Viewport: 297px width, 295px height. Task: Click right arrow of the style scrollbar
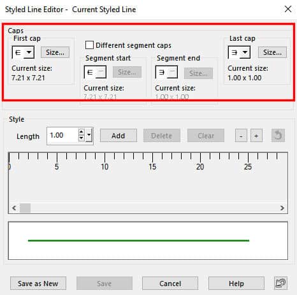[282, 208]
